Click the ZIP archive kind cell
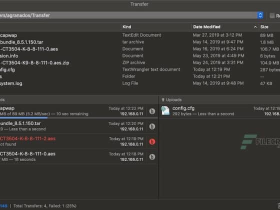The height and width of the screenshot is (210, 280). tap(133, 62)
